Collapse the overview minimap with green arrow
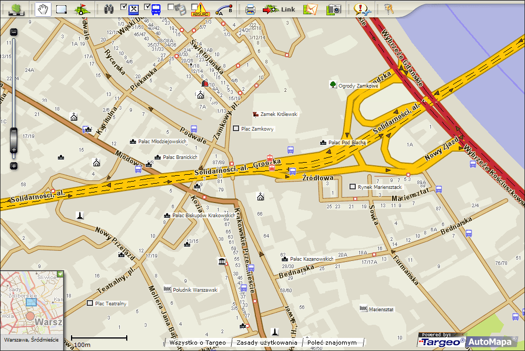The width and height of the screenshot is (525, 351). click(x=60, y=274)
